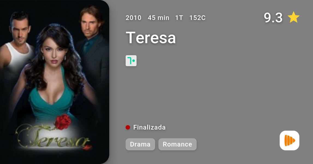
Task: Select the red Finalizada status dot
Action: 128,127
